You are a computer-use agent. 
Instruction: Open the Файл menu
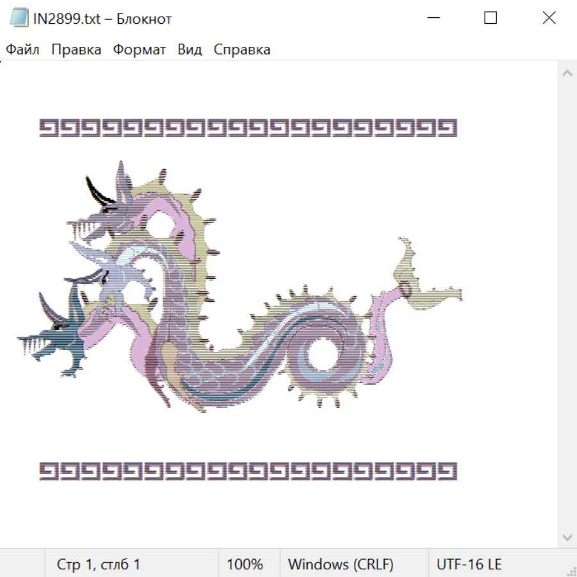(x=22, y=50)
